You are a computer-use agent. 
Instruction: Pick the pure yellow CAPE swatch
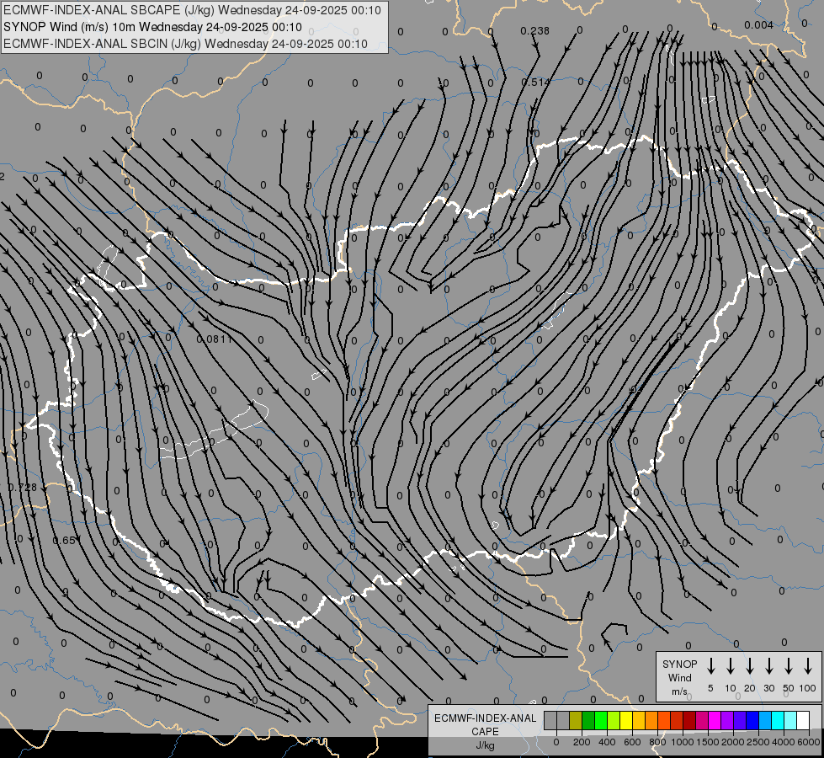click(626, 720)
